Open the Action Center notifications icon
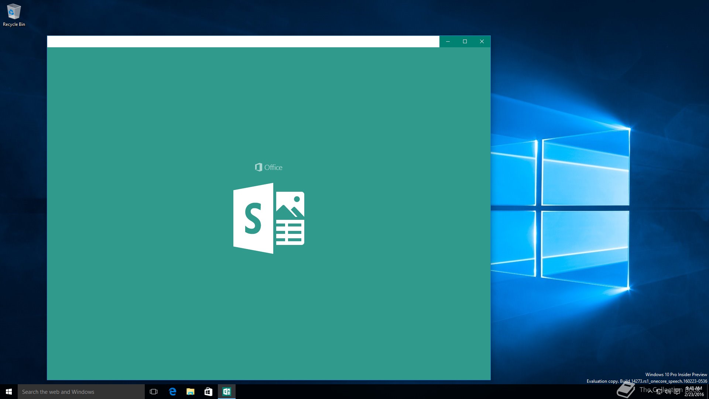Image resolution: width=709 pixels, height=399 pixels. 677,392
